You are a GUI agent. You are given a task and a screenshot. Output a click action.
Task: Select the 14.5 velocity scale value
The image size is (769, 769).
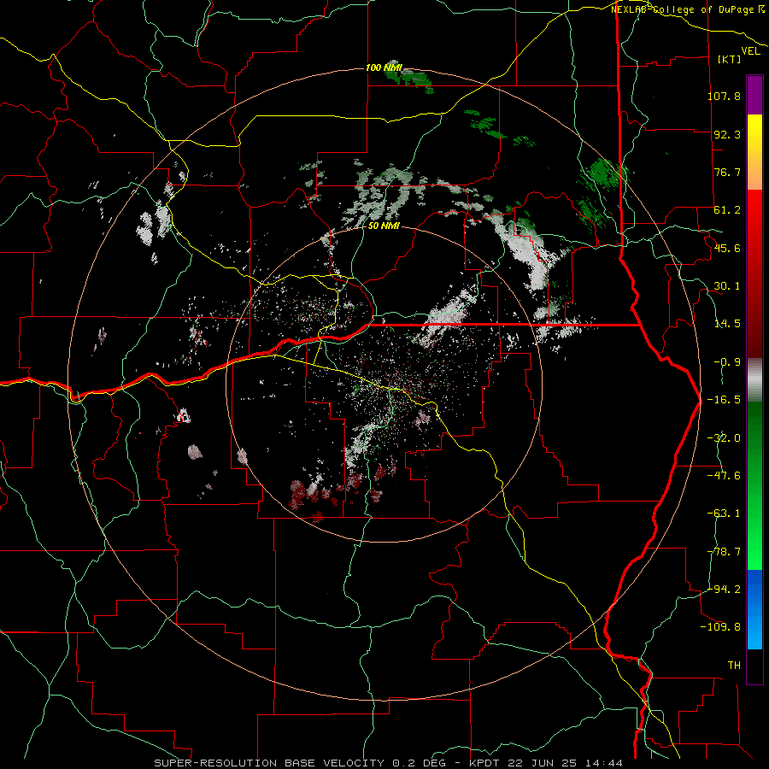[x=727, y=324]
